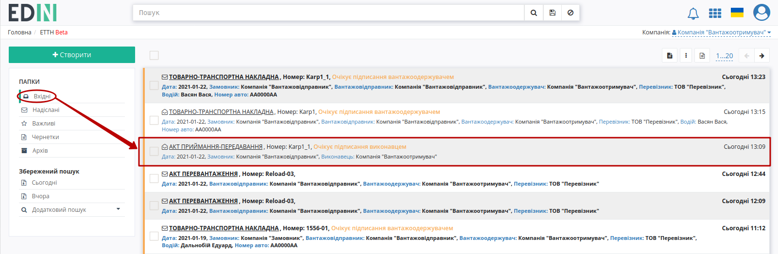Image resolution: width=778 pixels, height=254 pixels.
Task: Open АКТ ПЕРЕВАНТАЖЕННЯ from 12:09
Action: point(204,201)
